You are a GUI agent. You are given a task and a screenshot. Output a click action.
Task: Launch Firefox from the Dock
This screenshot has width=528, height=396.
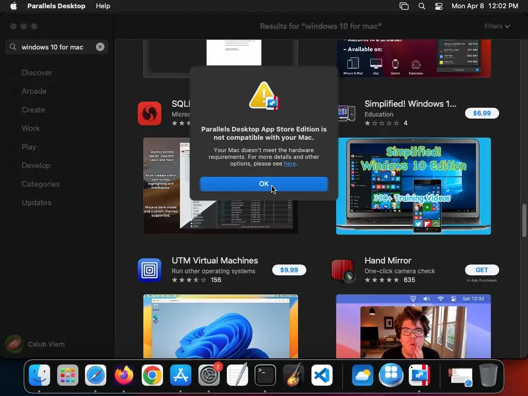point(124,375)
